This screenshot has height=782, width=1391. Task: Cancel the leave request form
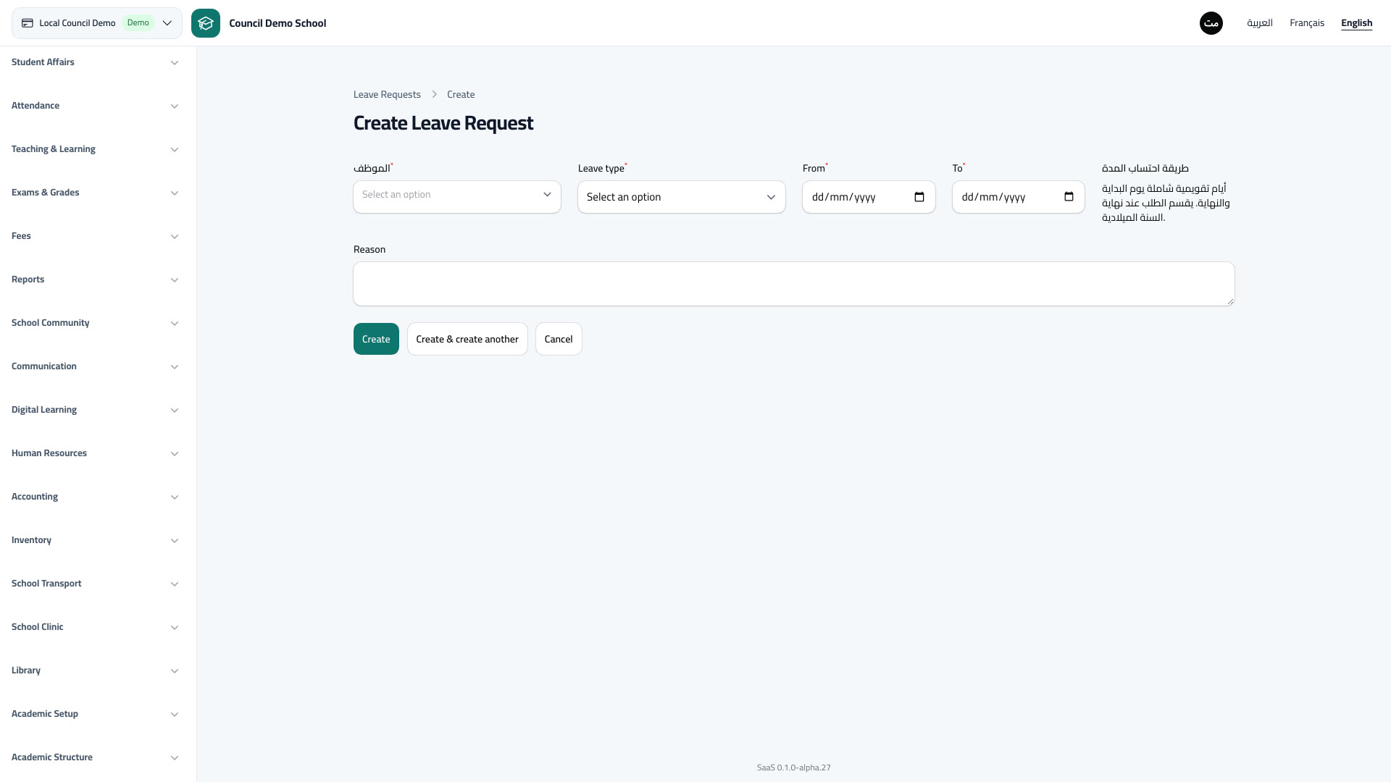tap(559, 339)
